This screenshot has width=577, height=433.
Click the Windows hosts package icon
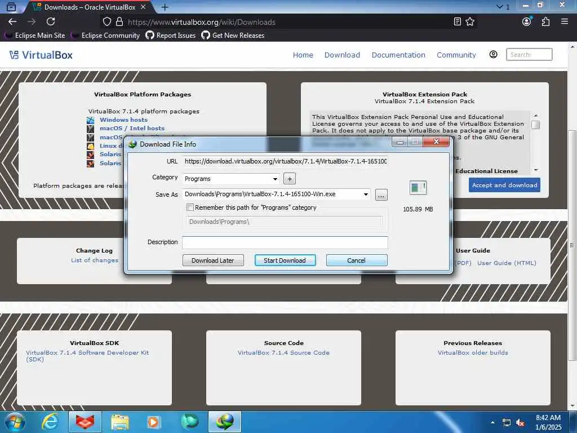pos(91,120)
